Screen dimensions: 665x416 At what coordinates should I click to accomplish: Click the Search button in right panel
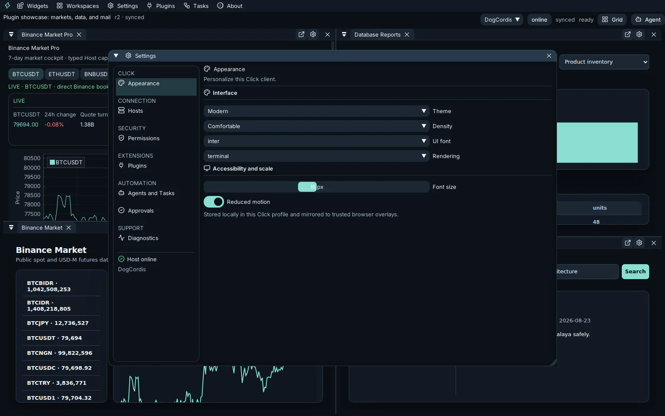(635, 272)
